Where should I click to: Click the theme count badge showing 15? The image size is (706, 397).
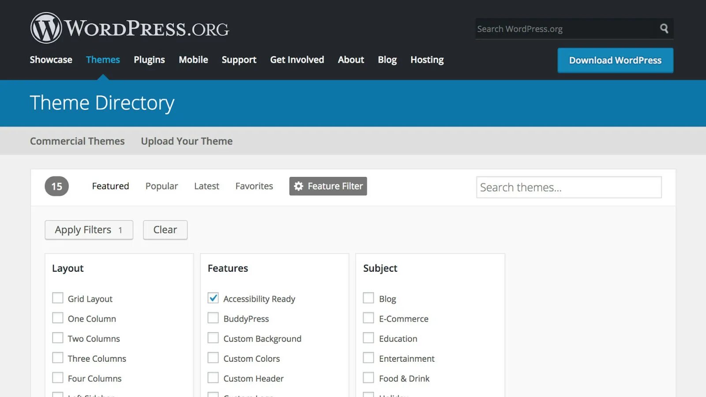click(57, 186)
